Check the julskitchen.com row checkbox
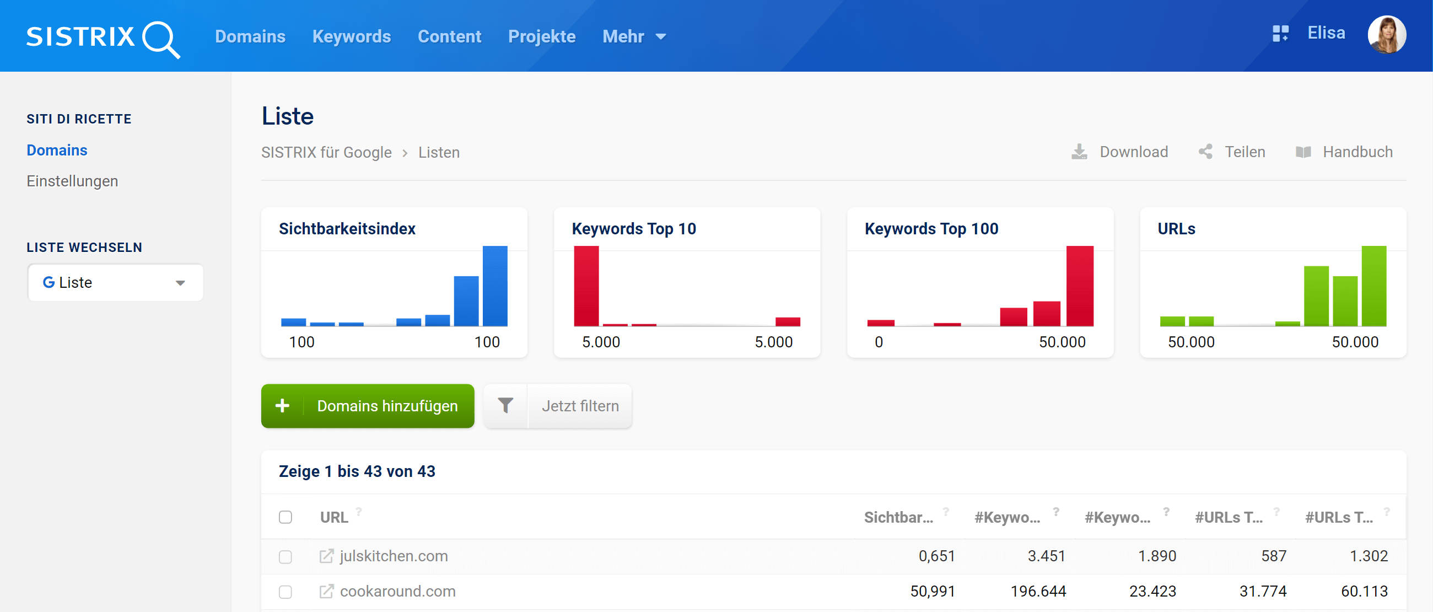Image resolution: width=1433 pixels, height=612 pixels. pos(285,556)
